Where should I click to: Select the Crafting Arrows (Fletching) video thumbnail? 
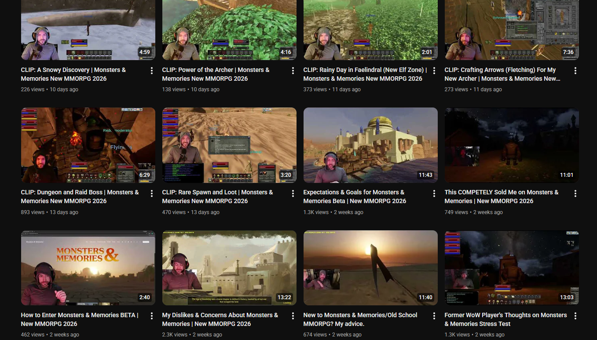point(512,30)
